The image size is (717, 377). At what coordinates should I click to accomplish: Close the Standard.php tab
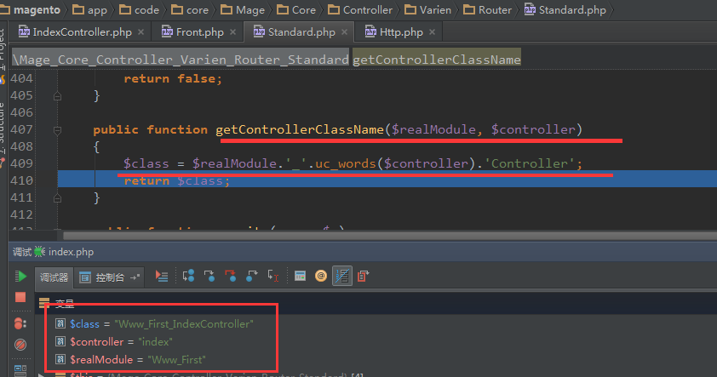pos(344,32)
